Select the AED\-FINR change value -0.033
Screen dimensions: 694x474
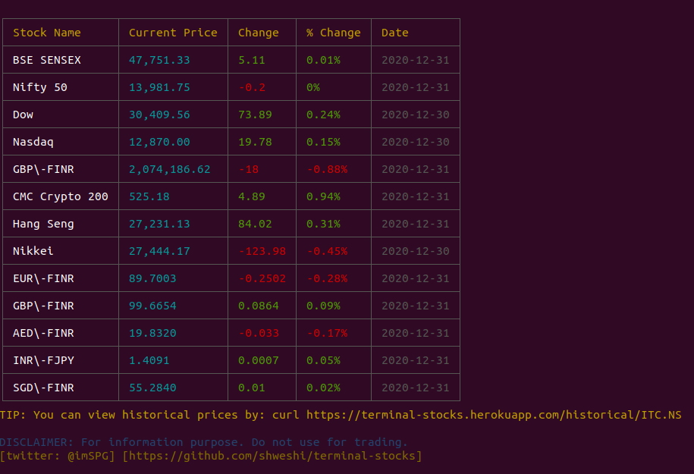(x=258, y=333)
